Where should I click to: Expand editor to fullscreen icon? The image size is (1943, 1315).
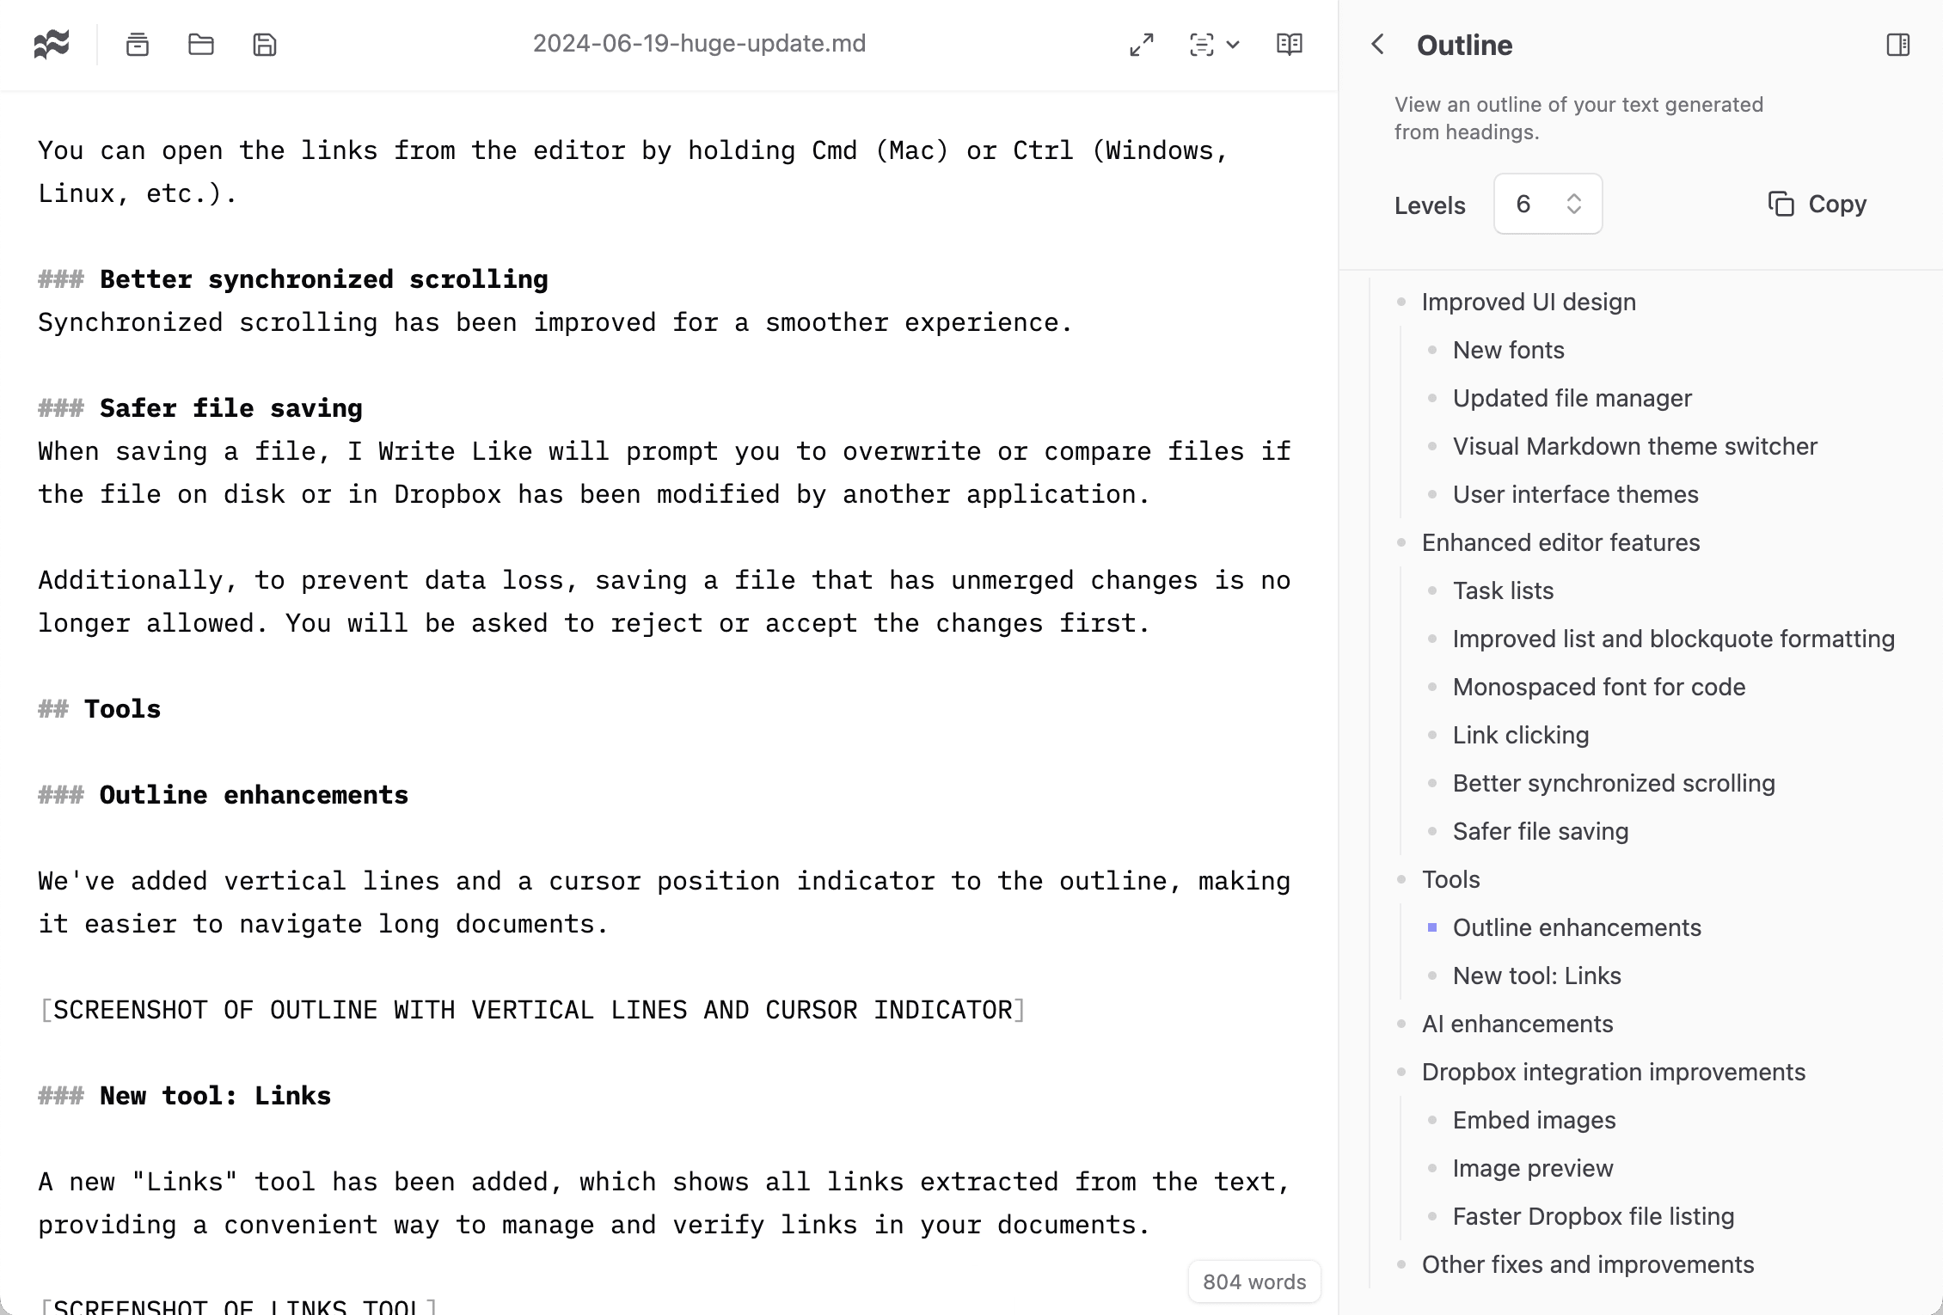tap(1142, 44)
